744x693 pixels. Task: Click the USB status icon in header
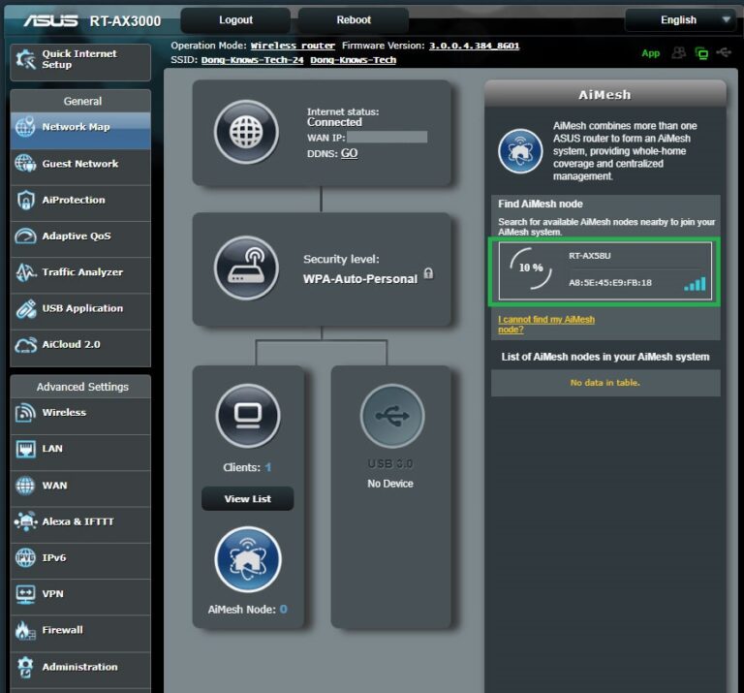(x=724, y=52)
